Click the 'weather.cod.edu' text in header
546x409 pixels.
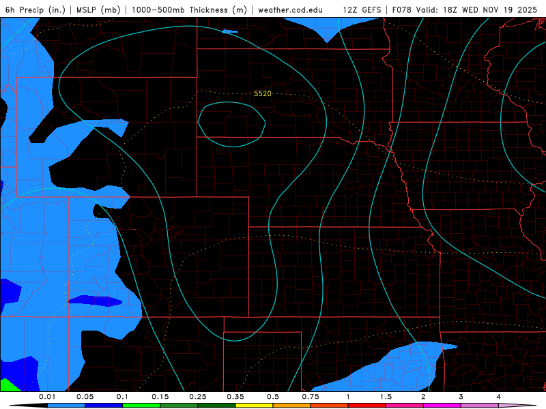(x=290, y=10)
